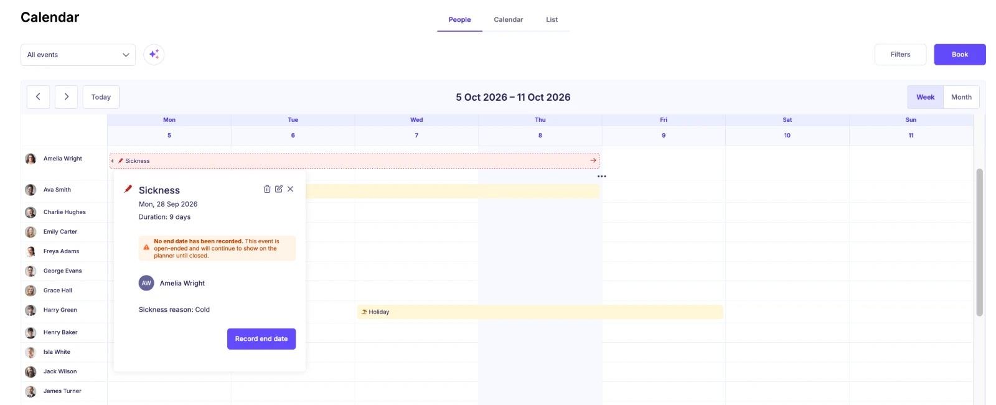The image size is (996, 405).
Task: Click the Book button
Action: pyautogui.click(x=959, y=55)
